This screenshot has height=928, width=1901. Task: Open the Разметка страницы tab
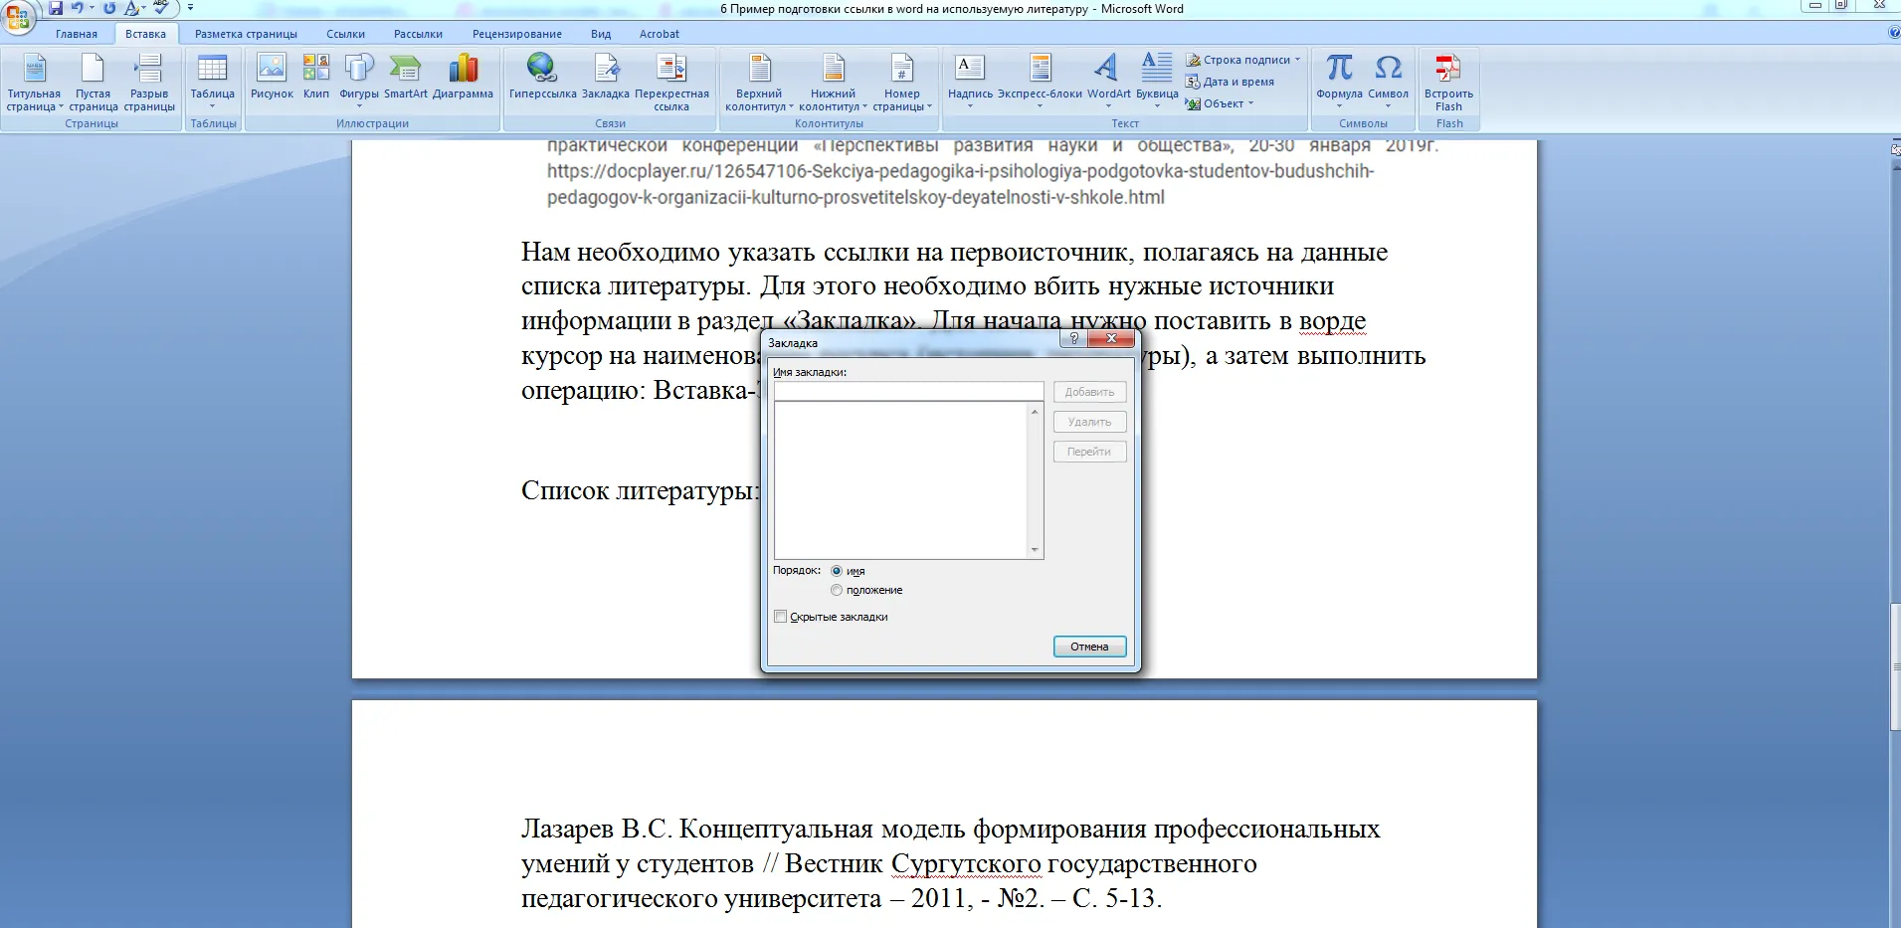point(246,34)
